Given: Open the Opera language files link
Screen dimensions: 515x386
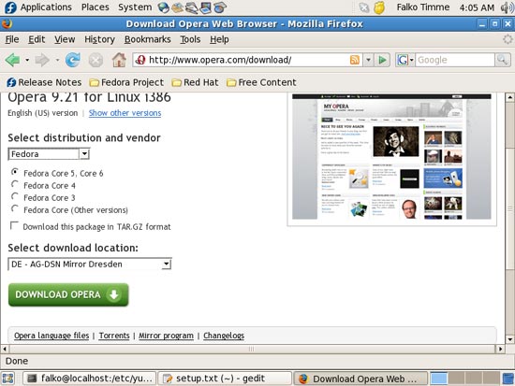Looking at the screenshot, I should coord(51,336).
